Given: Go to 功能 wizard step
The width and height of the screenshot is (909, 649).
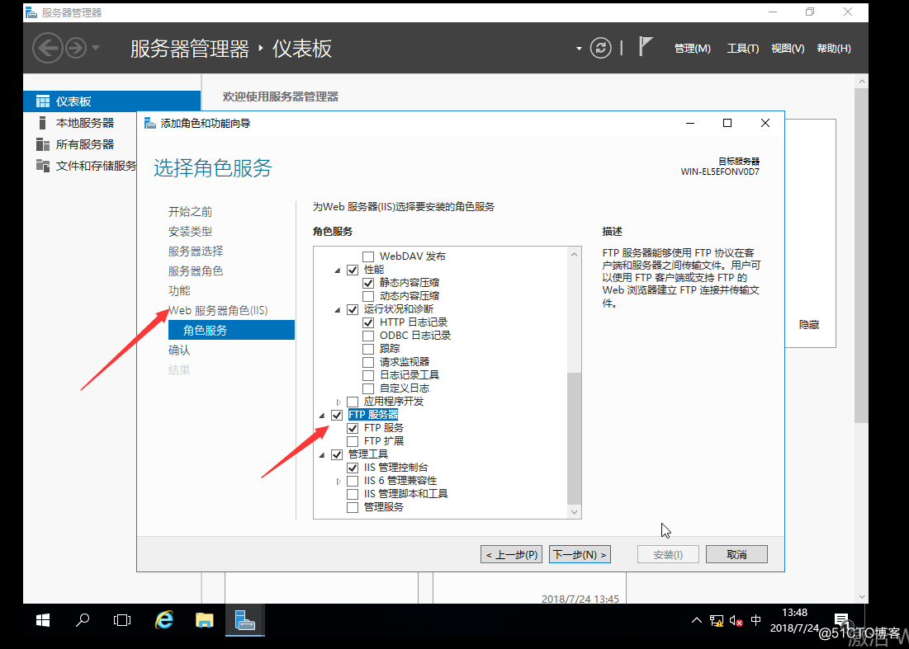Looking at the screenshot, I should 179,290.
